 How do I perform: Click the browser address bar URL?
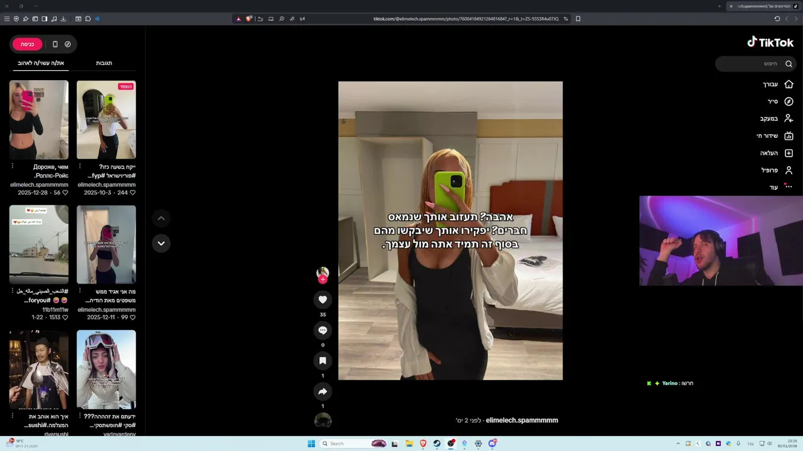pos(465,19)
